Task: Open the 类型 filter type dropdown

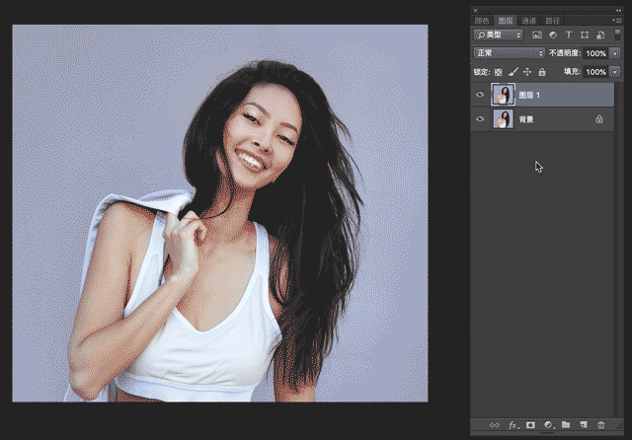Action: tap(498, 36)
